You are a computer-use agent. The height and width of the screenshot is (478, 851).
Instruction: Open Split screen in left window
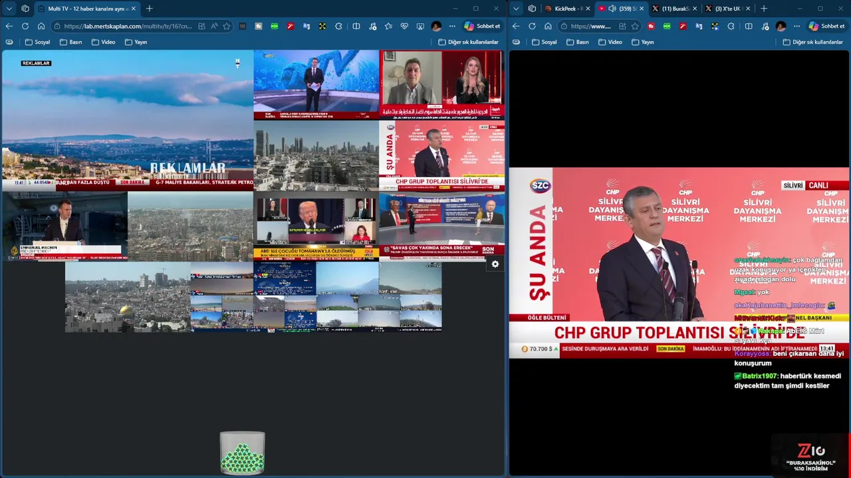tap(356, 26)
